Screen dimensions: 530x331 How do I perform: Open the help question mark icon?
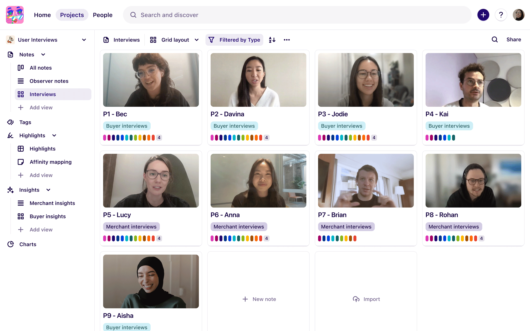click(x=501, y=15)
